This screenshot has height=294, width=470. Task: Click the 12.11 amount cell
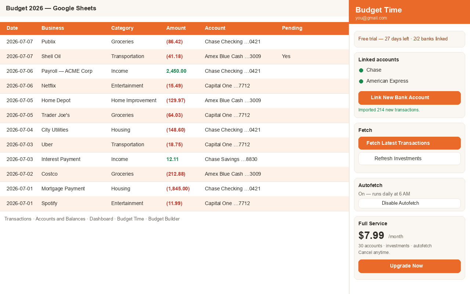(x=173, y=159)
